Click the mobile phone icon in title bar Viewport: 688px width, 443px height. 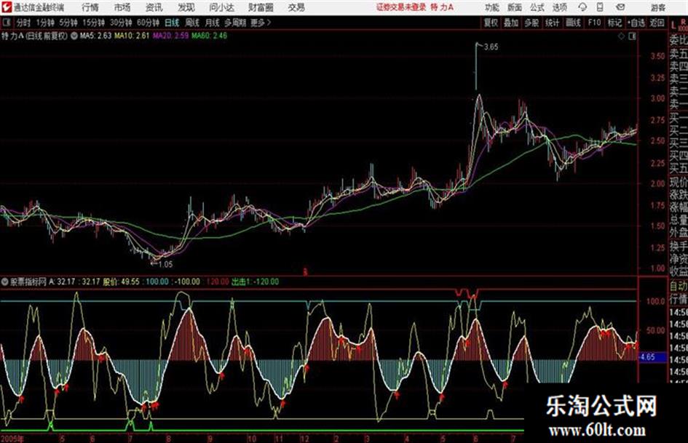click(x=600, y=7)
